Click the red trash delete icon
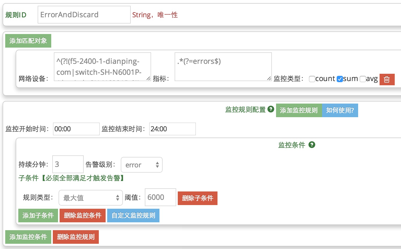 click(x=387, y=79)
